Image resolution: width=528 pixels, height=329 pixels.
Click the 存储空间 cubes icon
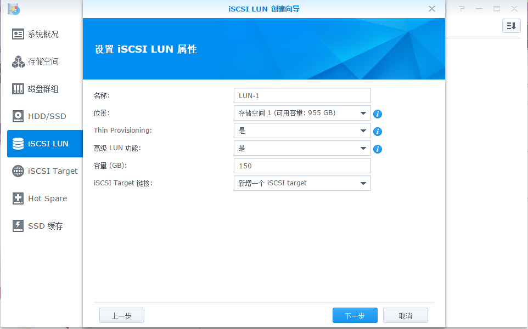pos(18,61)
